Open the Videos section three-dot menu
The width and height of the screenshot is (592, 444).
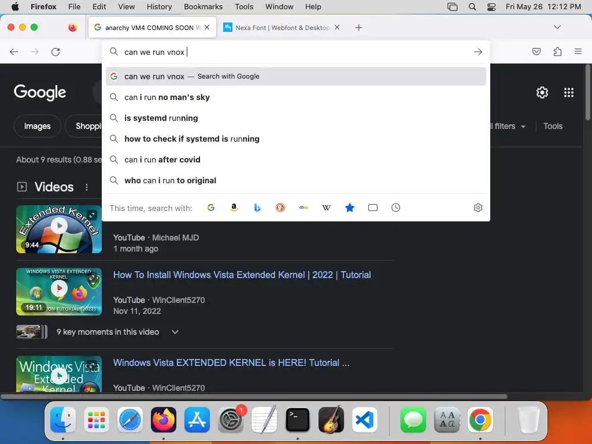(x=87, y=187)
